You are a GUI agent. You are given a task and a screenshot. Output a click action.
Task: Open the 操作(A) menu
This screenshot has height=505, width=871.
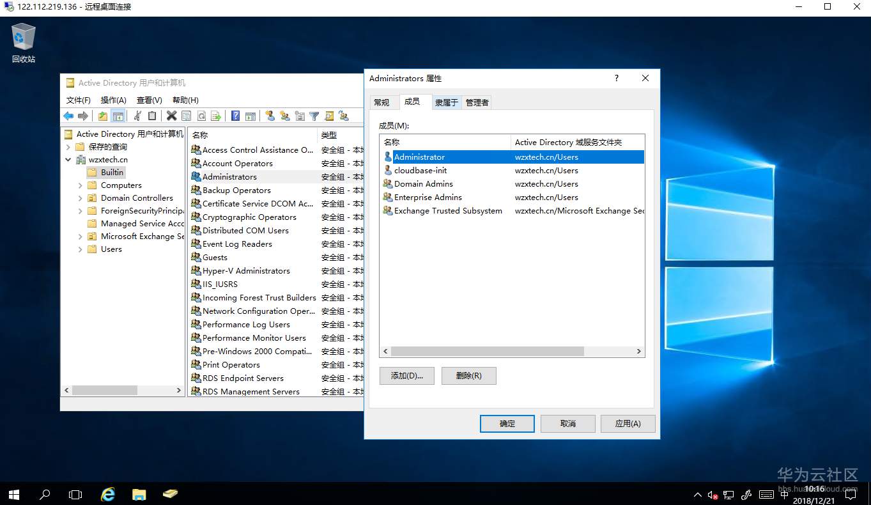click(x=114, y=100)
